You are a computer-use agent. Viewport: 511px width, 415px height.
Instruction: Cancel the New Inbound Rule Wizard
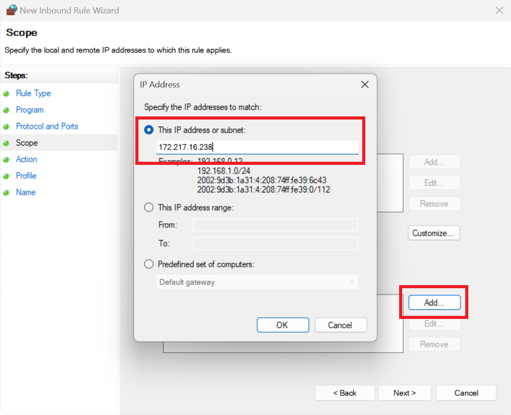[x=466, y=393]
